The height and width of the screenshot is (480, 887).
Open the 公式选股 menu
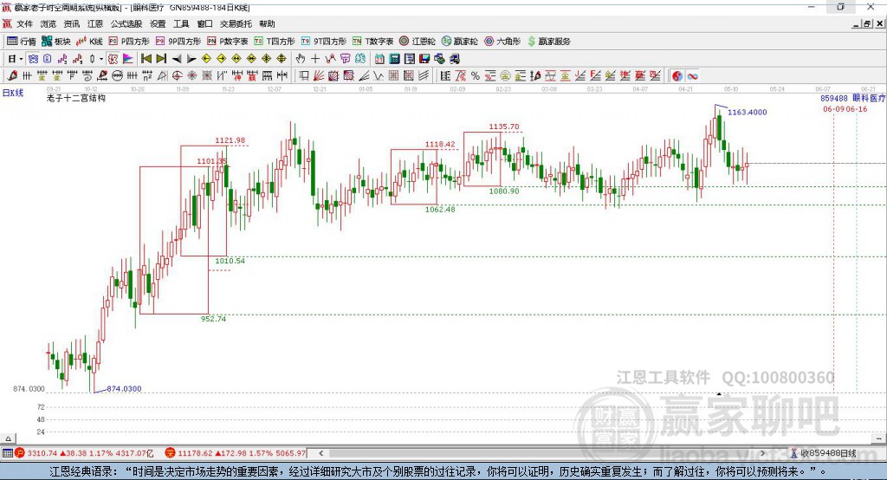(x=126, y=23)
